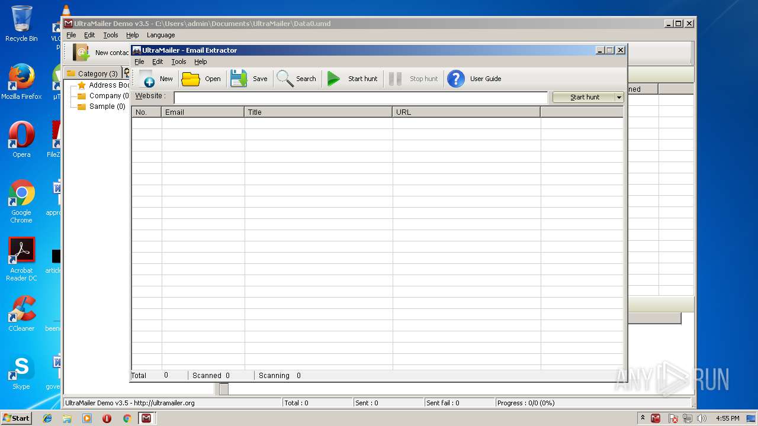
Task: Click the Start hunt button beside Website field
Action: (x=584, y=97)
